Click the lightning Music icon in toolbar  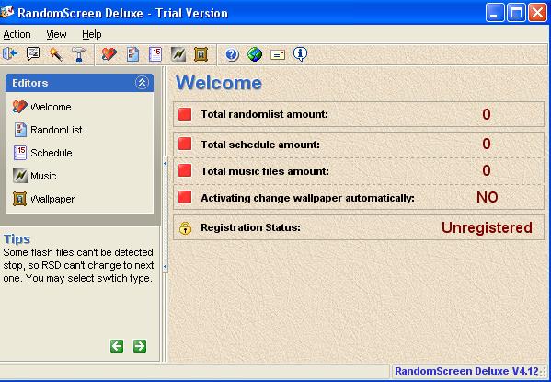[x=178, y=54]
